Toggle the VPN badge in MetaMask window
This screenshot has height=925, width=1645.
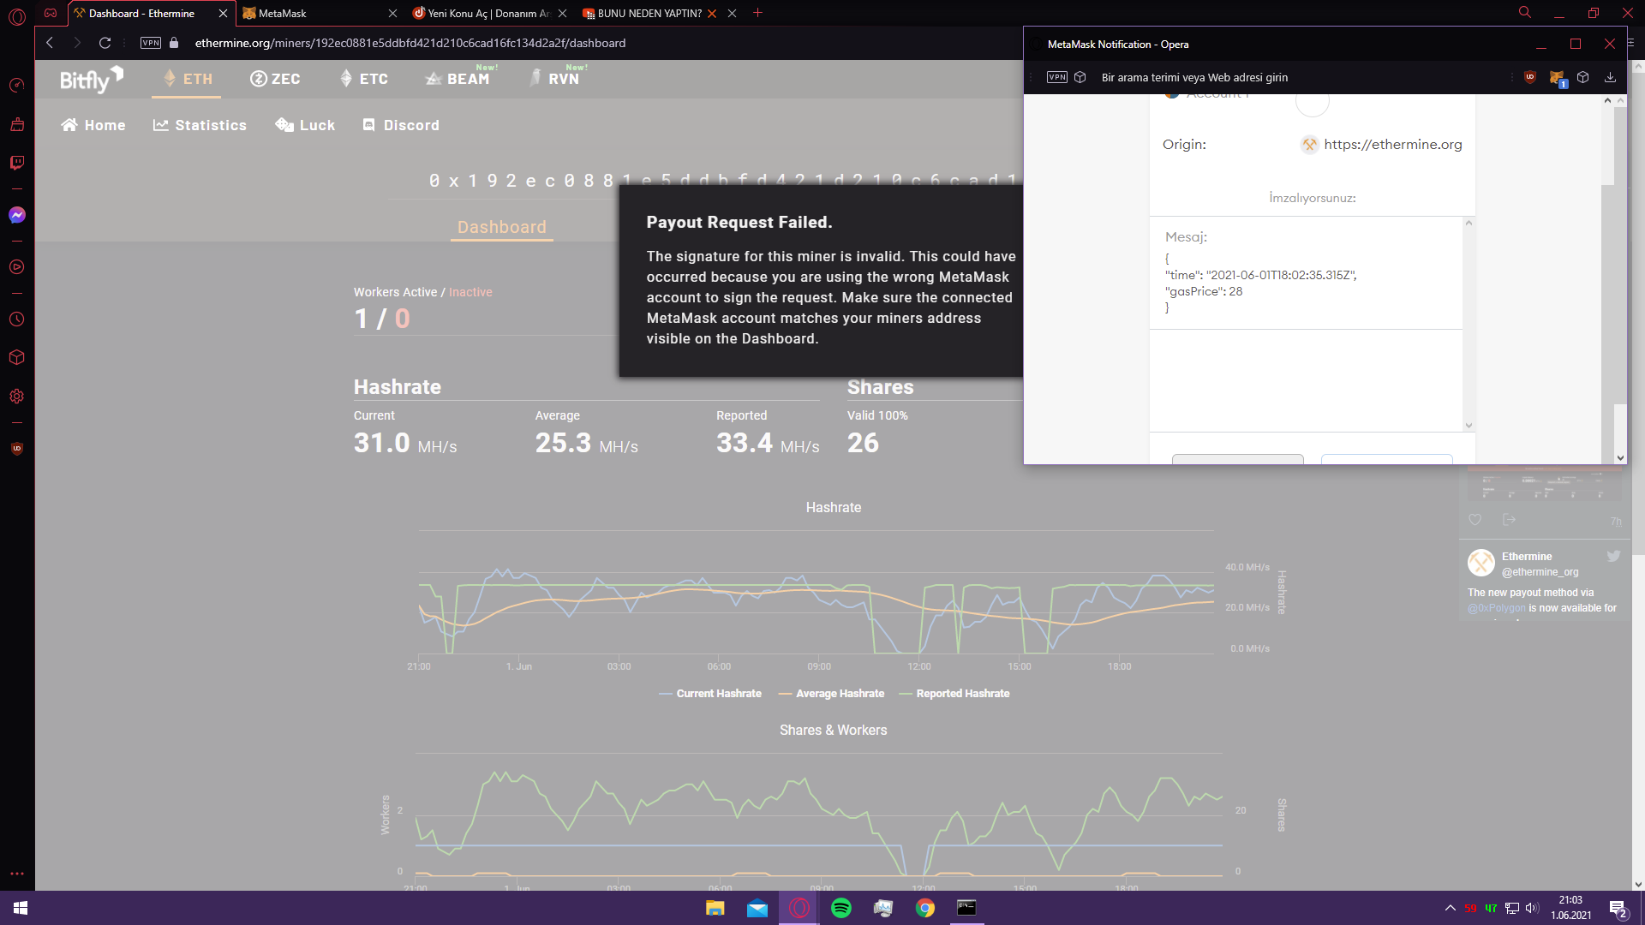click(x=1057, y=77)
